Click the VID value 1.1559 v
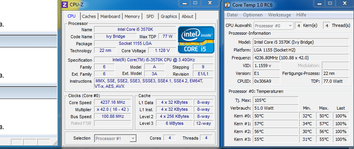Viewport: 354px width, 149px height. [267, 66]
